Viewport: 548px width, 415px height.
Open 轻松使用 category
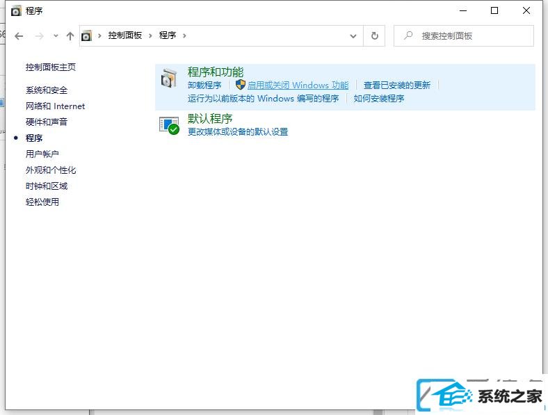coord(42,202)
